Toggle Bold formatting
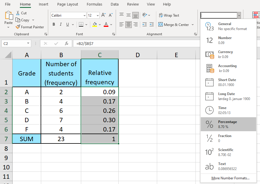 coord(54,24)
